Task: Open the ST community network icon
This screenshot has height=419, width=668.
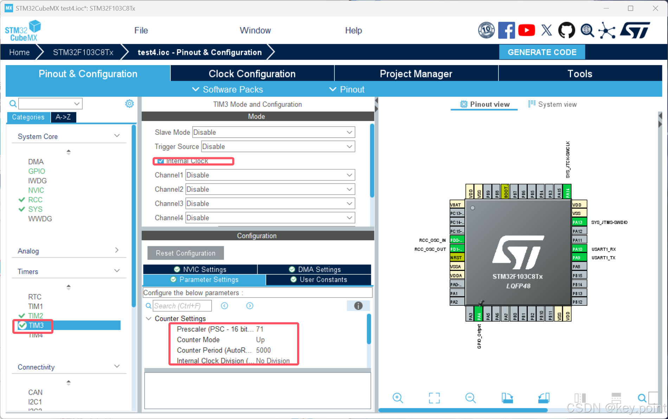Action: pyautogui.click(x=607, y=30)
